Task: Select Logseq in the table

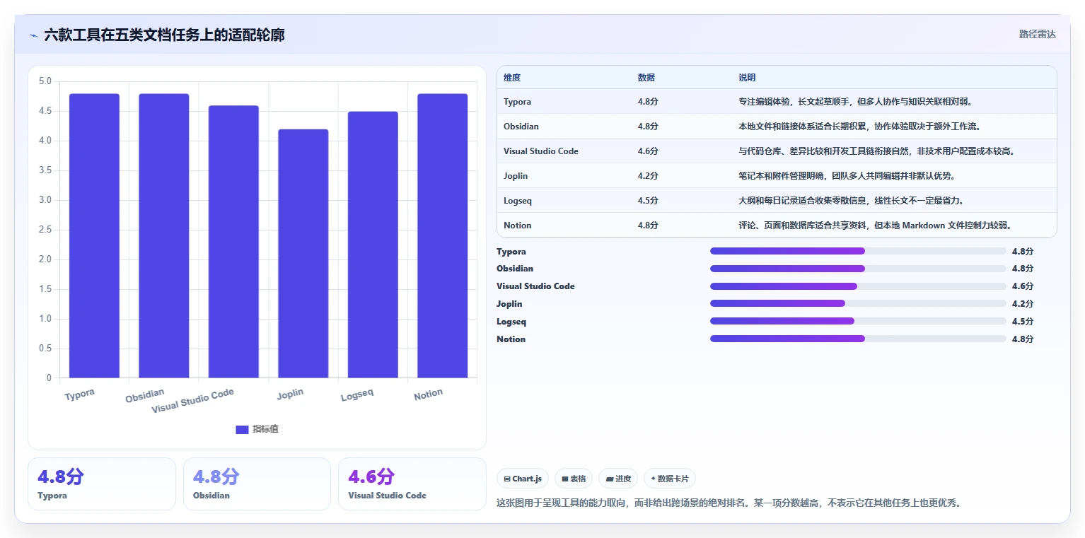Action: [517, 201]
